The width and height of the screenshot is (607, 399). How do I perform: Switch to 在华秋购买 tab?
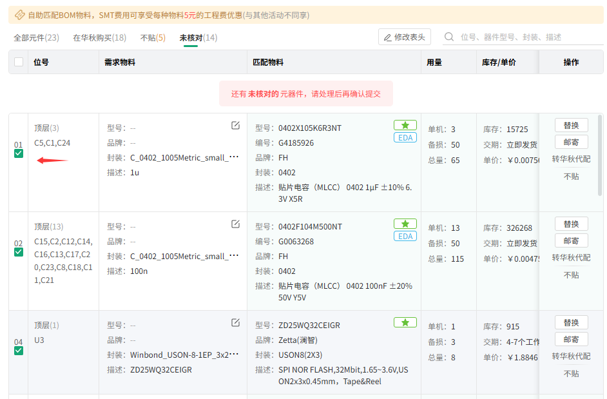[99, 38]
